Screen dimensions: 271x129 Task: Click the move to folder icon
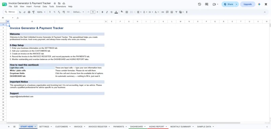pos(59,3)
